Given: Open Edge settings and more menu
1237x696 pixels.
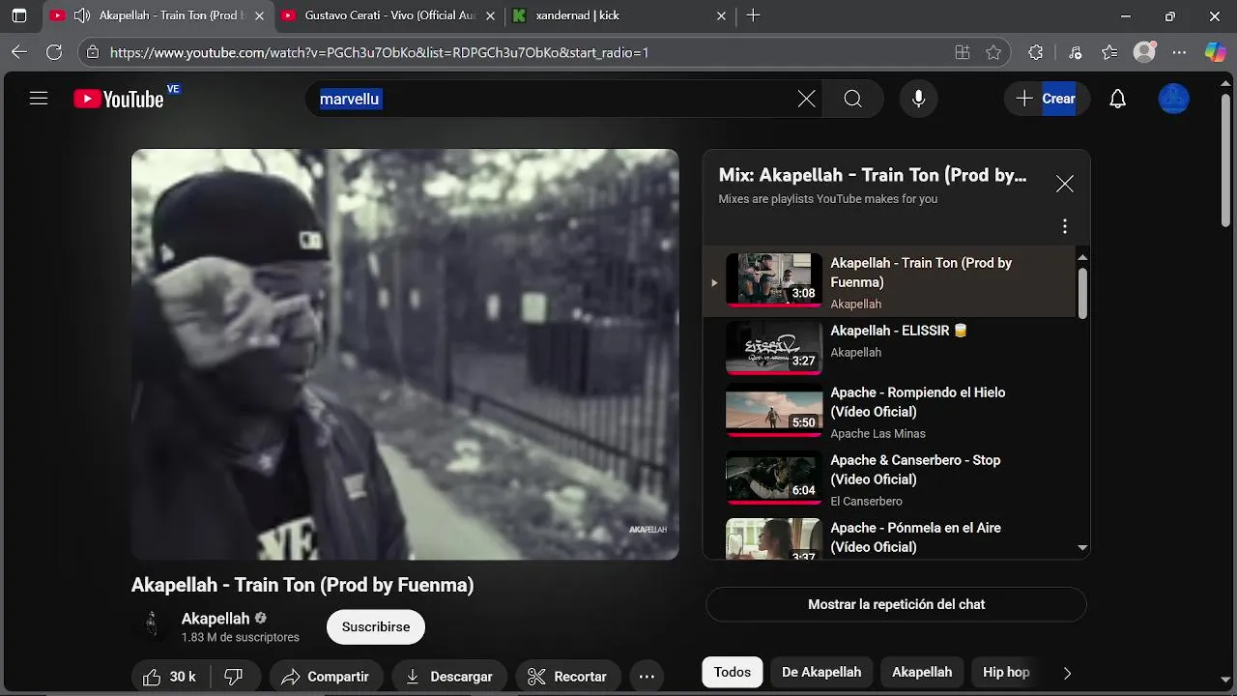Looking at the screenshot, I should click(1179, 52).
